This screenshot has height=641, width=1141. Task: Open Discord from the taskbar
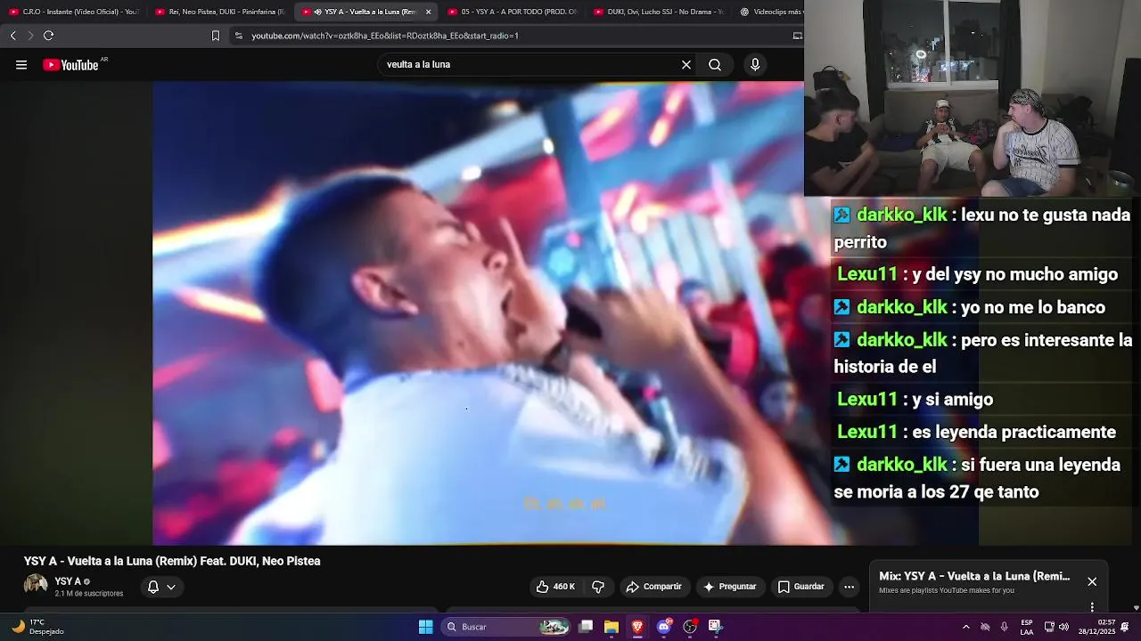point(663,627)
